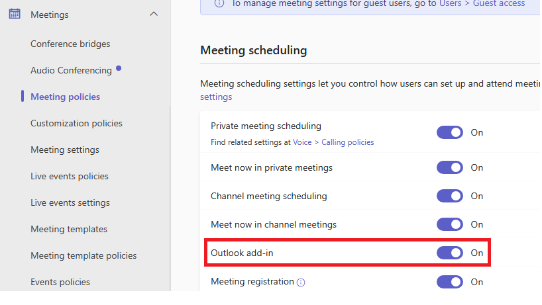Click the Audio Conferencing notification dot
Image resolution: width=542 pixels, height=305 pixels.
click(119, 67)
